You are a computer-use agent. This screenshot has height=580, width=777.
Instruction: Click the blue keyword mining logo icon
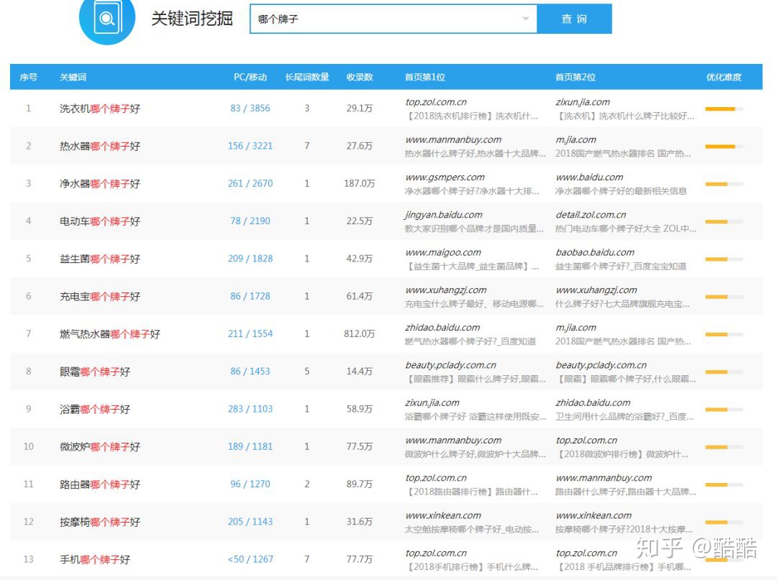pos(107,18)
